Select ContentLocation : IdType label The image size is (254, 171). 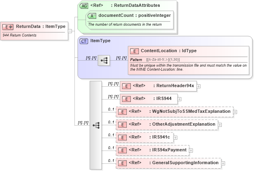pos(169,51)
